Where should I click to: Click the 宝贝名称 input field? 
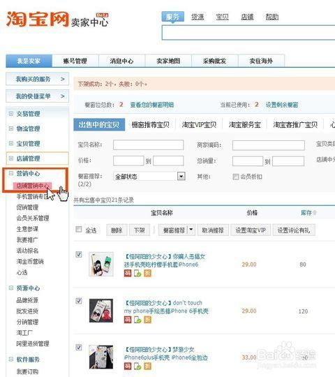[149, 145]
